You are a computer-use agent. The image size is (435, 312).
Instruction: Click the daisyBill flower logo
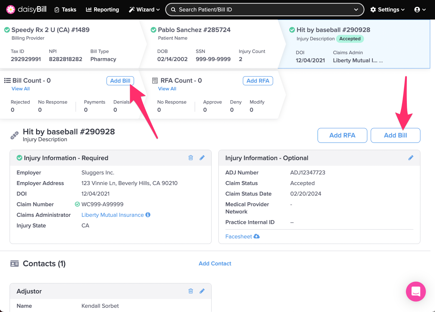click(11, 10)
